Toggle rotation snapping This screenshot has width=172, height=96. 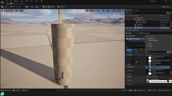[x=106, y=11]
